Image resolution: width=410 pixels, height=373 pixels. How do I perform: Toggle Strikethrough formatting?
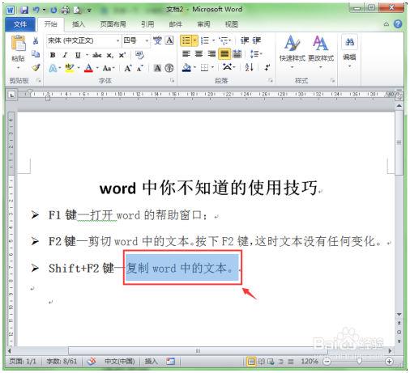(96, 55)
